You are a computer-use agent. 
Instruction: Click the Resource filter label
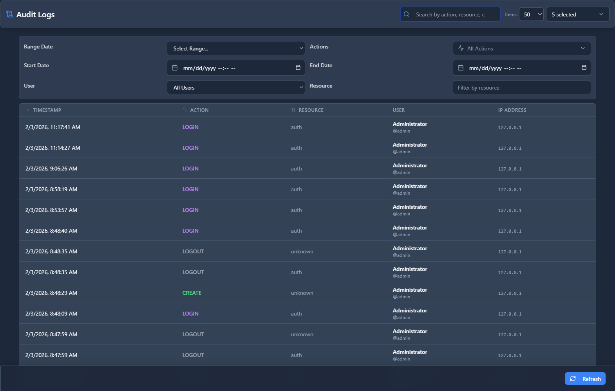click(x=321, y=86)
